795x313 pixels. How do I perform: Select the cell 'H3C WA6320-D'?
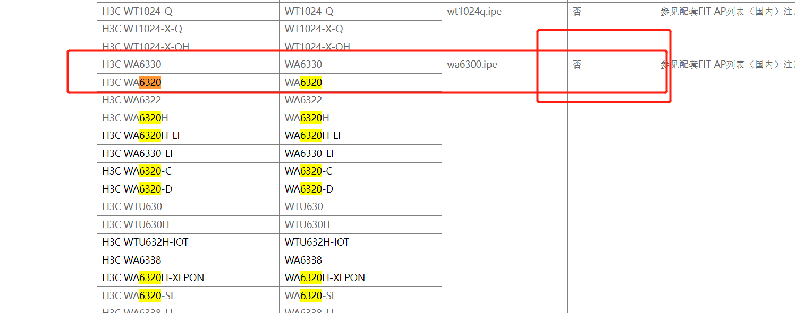(188, 189)
